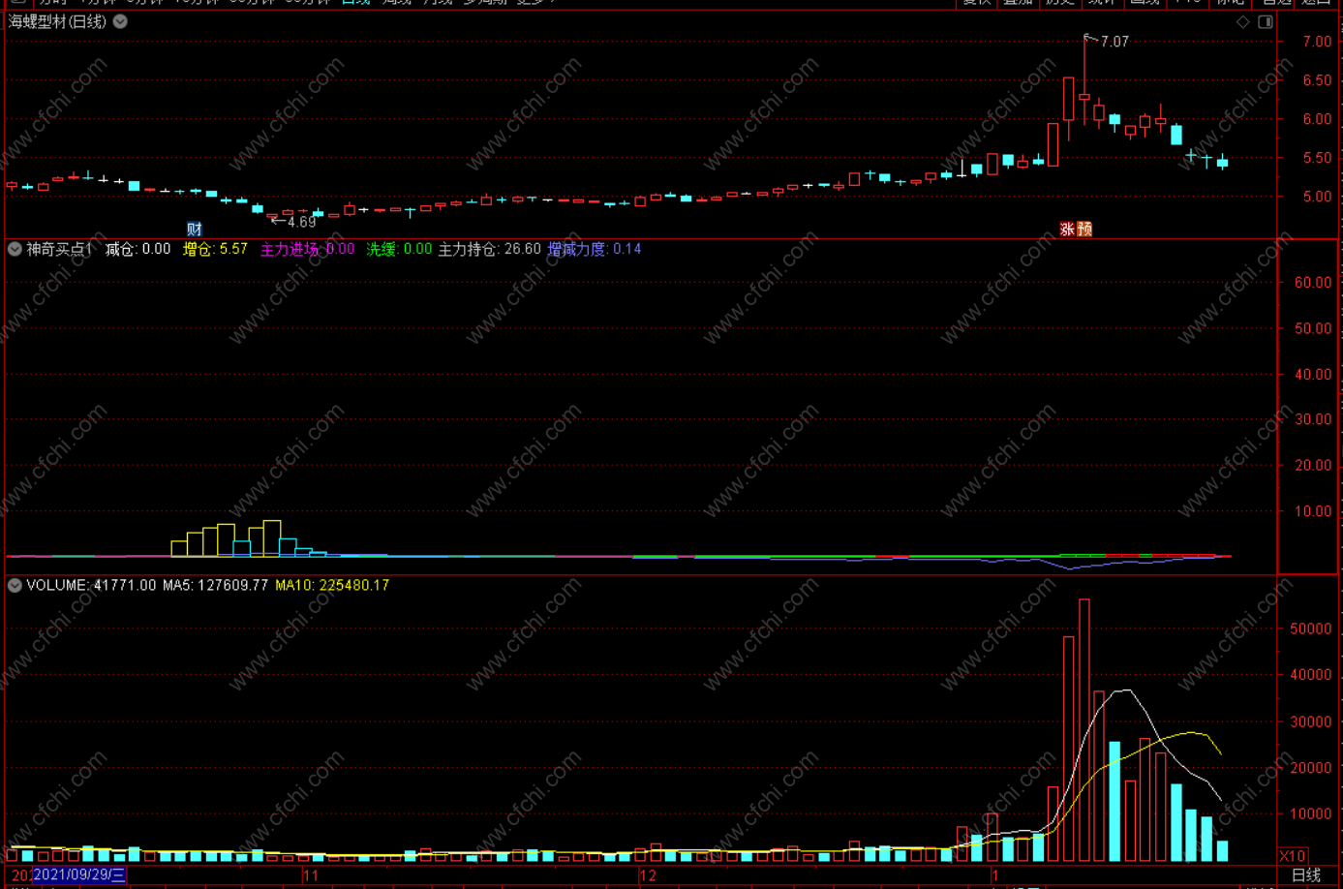Click the 主力持仓: 26.60 indicator value
This screenshot has height=889, width=1343.
tap(490, 249)
